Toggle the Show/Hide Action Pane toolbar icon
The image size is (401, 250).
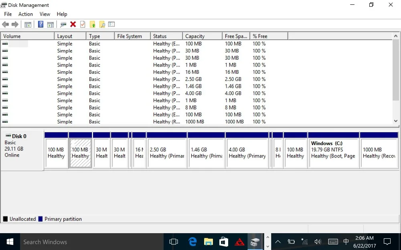(51, 24)
